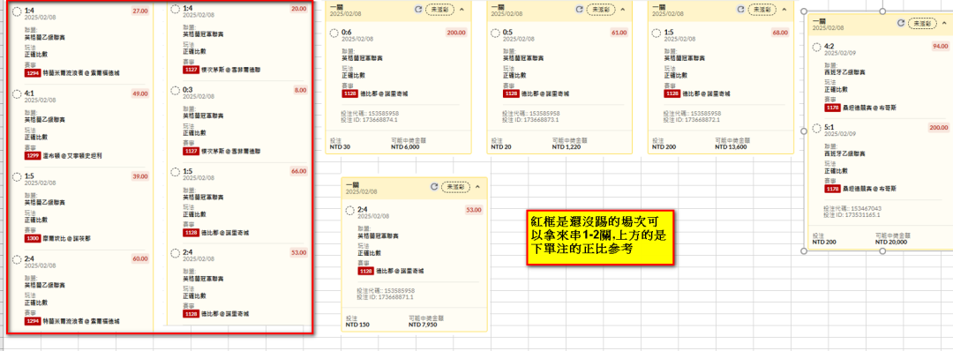Click the top-left handle of the selected image
Viewport: 953px width, 351px height.
pos(804,11)
